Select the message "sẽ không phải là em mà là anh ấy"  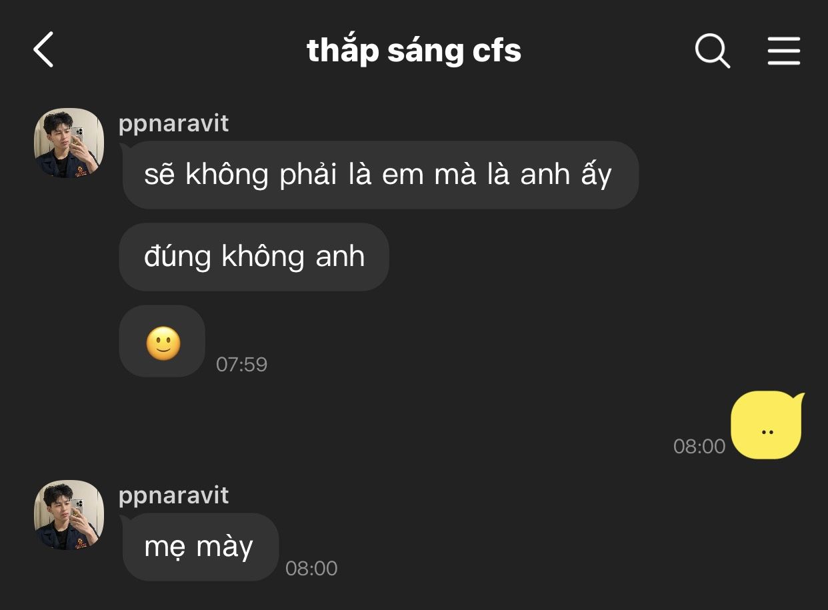pos(379,175)
